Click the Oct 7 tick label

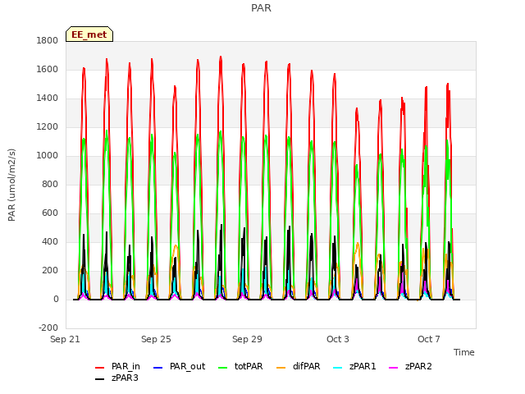(429, 339)
